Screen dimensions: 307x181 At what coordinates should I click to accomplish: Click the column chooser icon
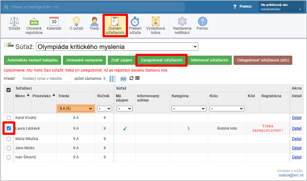tap(113, 79)
